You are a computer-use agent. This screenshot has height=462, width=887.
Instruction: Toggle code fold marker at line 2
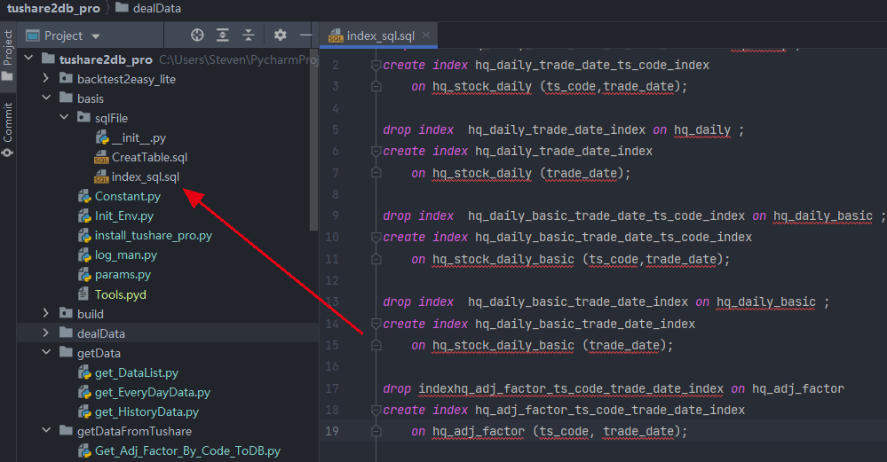pyautogui.click(x=376, y=66)
